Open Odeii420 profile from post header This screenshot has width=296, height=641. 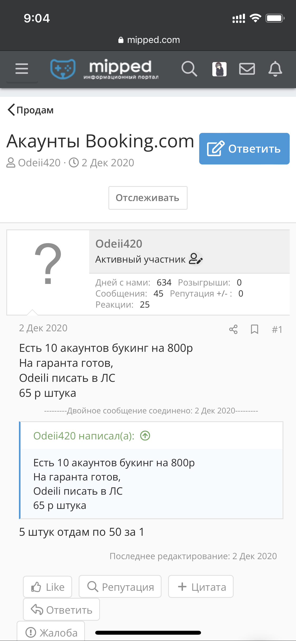pos(119,244)
